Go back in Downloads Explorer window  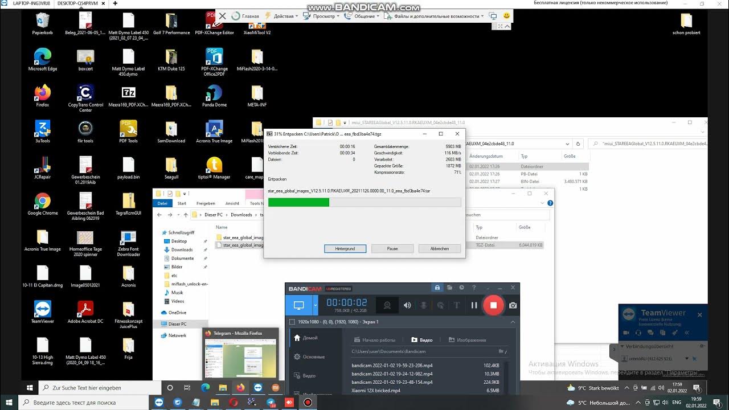click(159, 215)
